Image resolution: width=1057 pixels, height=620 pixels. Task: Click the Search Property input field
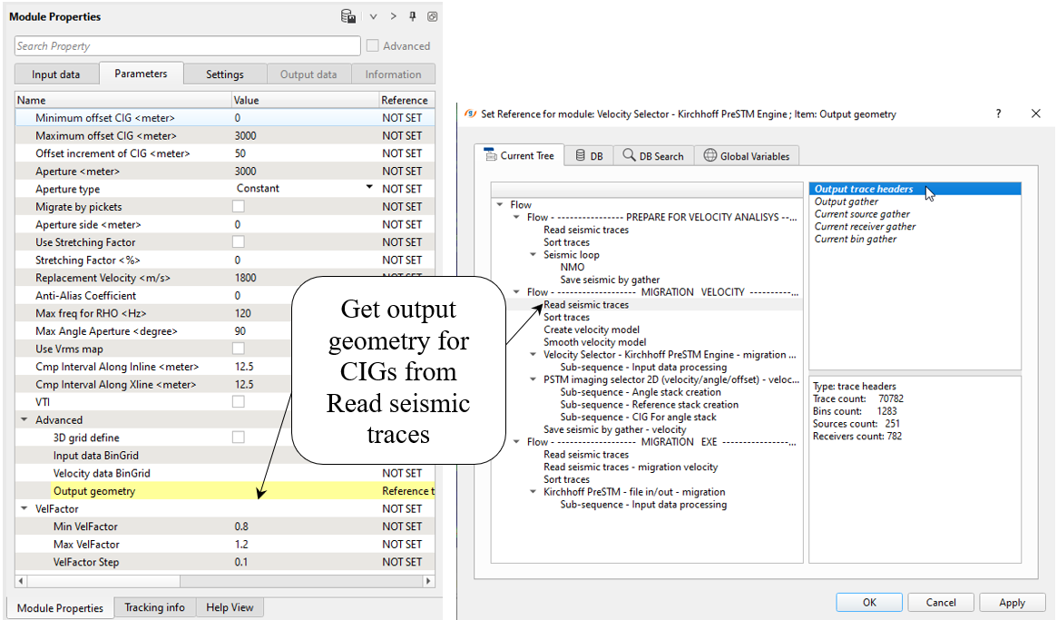pos(188,46)
